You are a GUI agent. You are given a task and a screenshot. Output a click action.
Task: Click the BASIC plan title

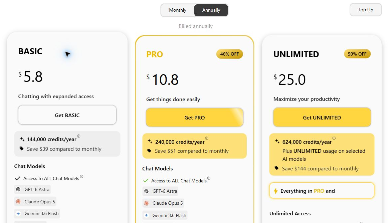pyautogui.click(x=30, y=52)
